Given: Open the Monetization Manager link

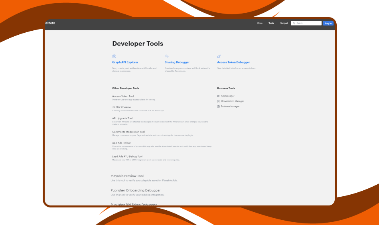Looking at the screenshot, I should coord(232,101).
